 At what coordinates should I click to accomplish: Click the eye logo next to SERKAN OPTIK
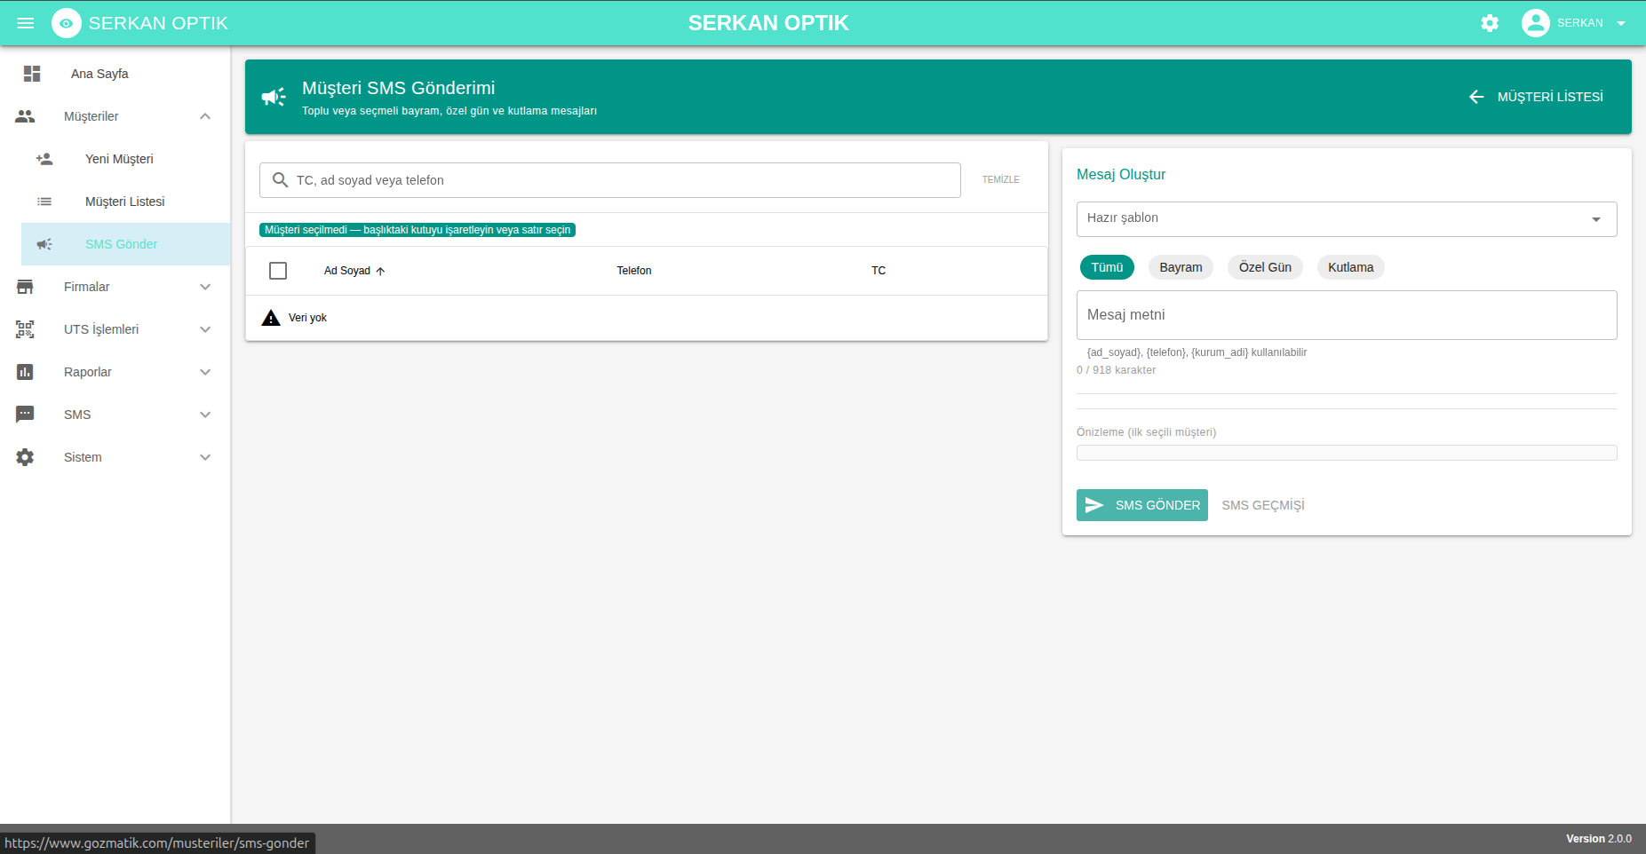coord(67,23)
